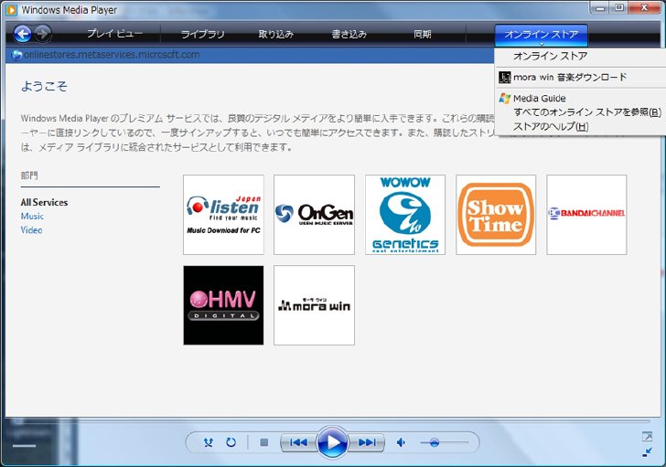
Task: Choose オンライン ストア from the dropdown menu
Action: click(x=550, y=56)
